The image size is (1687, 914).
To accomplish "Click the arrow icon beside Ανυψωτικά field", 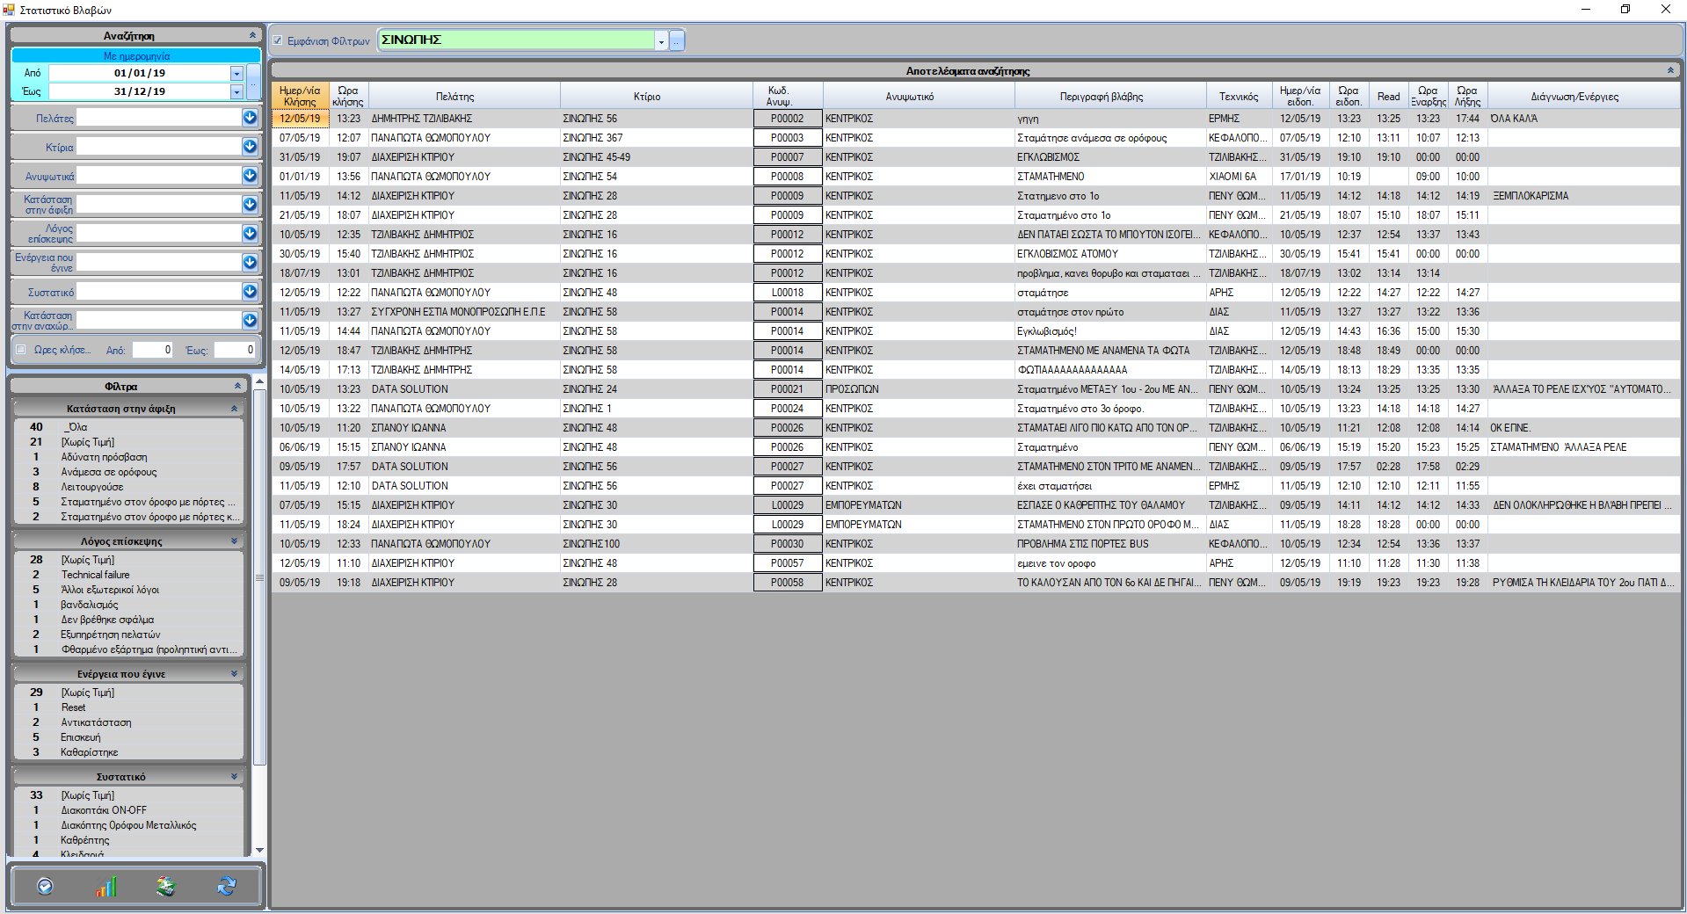I will click(250, 176).
